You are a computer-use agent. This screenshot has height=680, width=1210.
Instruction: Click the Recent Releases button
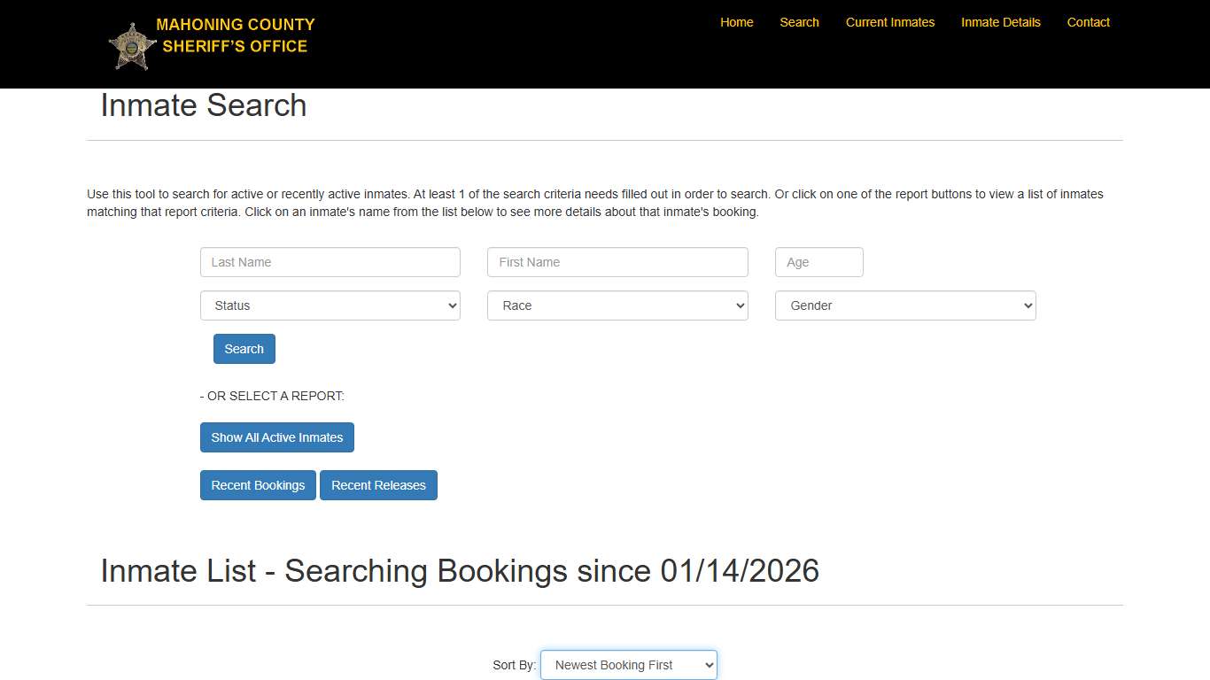click(378, 484)
